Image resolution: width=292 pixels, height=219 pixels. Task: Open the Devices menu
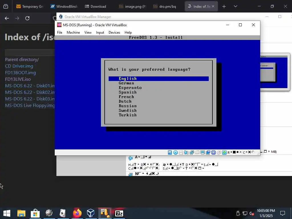pos(114,33)
